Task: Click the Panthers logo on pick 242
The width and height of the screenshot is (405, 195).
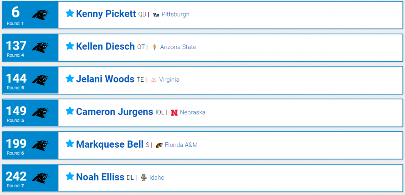Action: pos(41,178)
